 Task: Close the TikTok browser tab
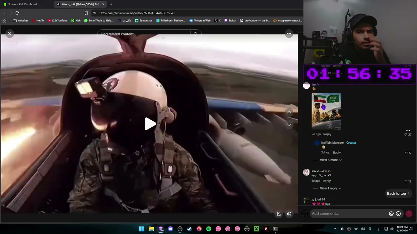click(x=103, y=4)
